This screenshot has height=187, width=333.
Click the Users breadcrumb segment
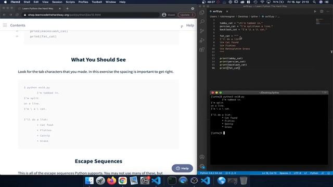pyautogui.click(x=213, y=16)
